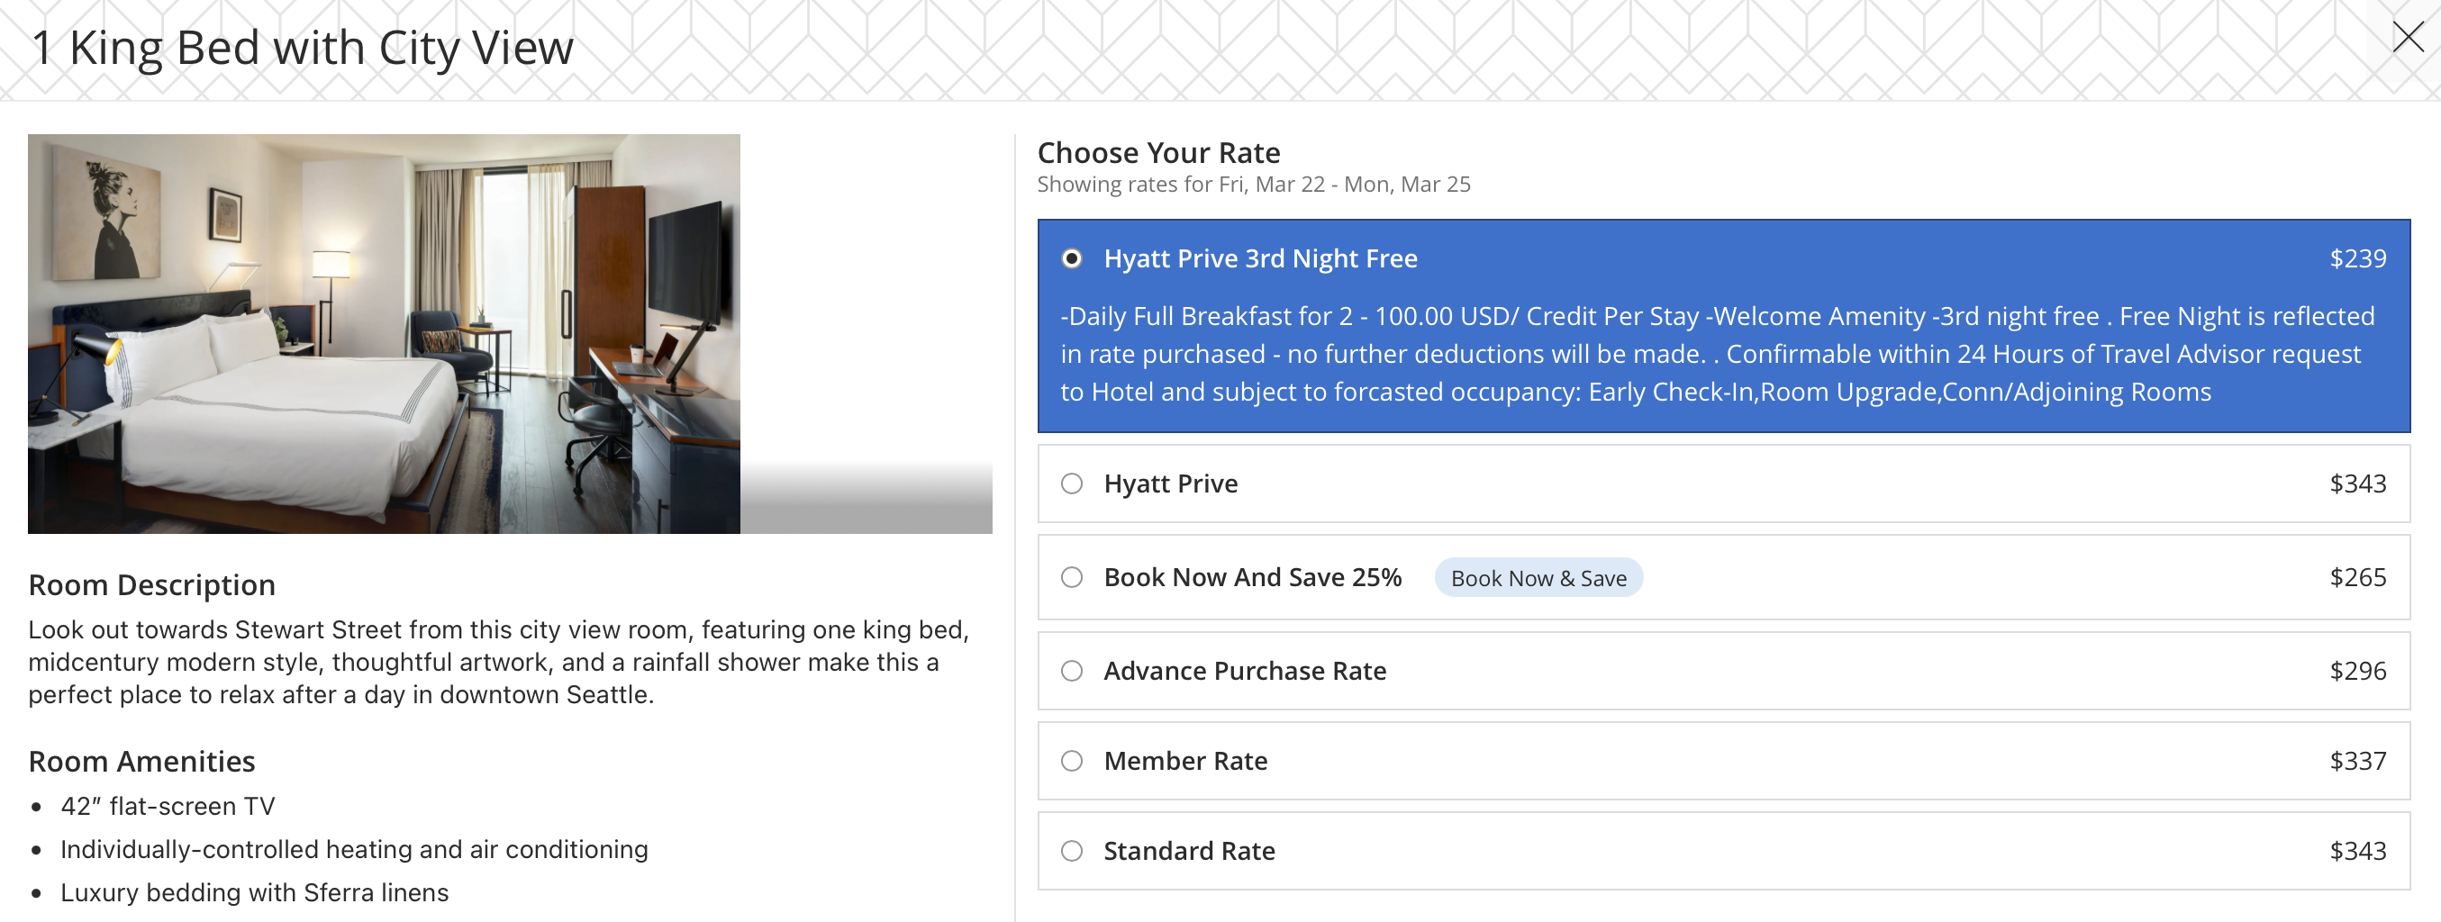
Task: Click the Standard Rate label text
Action: click(x=1188, y=851)
